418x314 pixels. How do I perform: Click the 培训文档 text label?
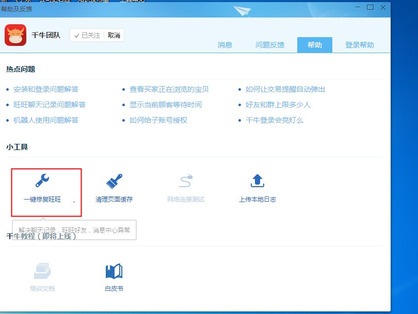coord(42,288)
